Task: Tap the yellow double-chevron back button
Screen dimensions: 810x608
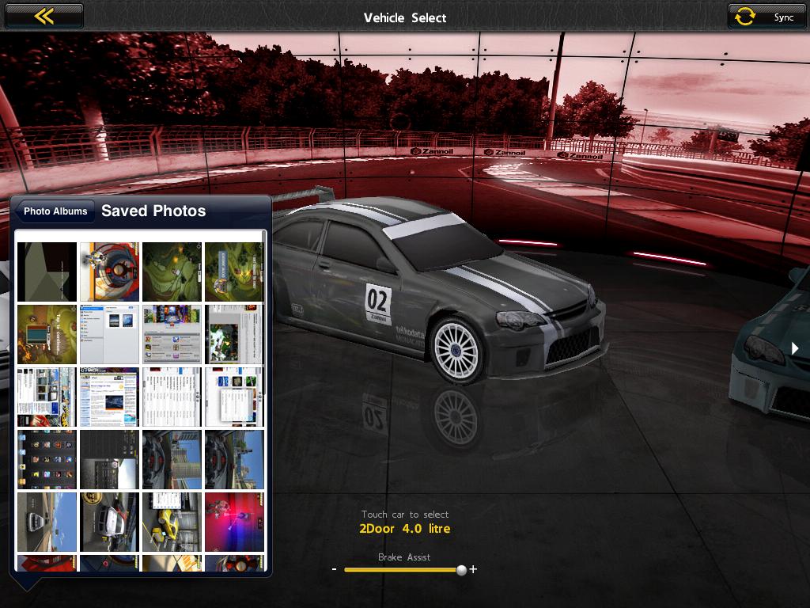Action: 44,17
